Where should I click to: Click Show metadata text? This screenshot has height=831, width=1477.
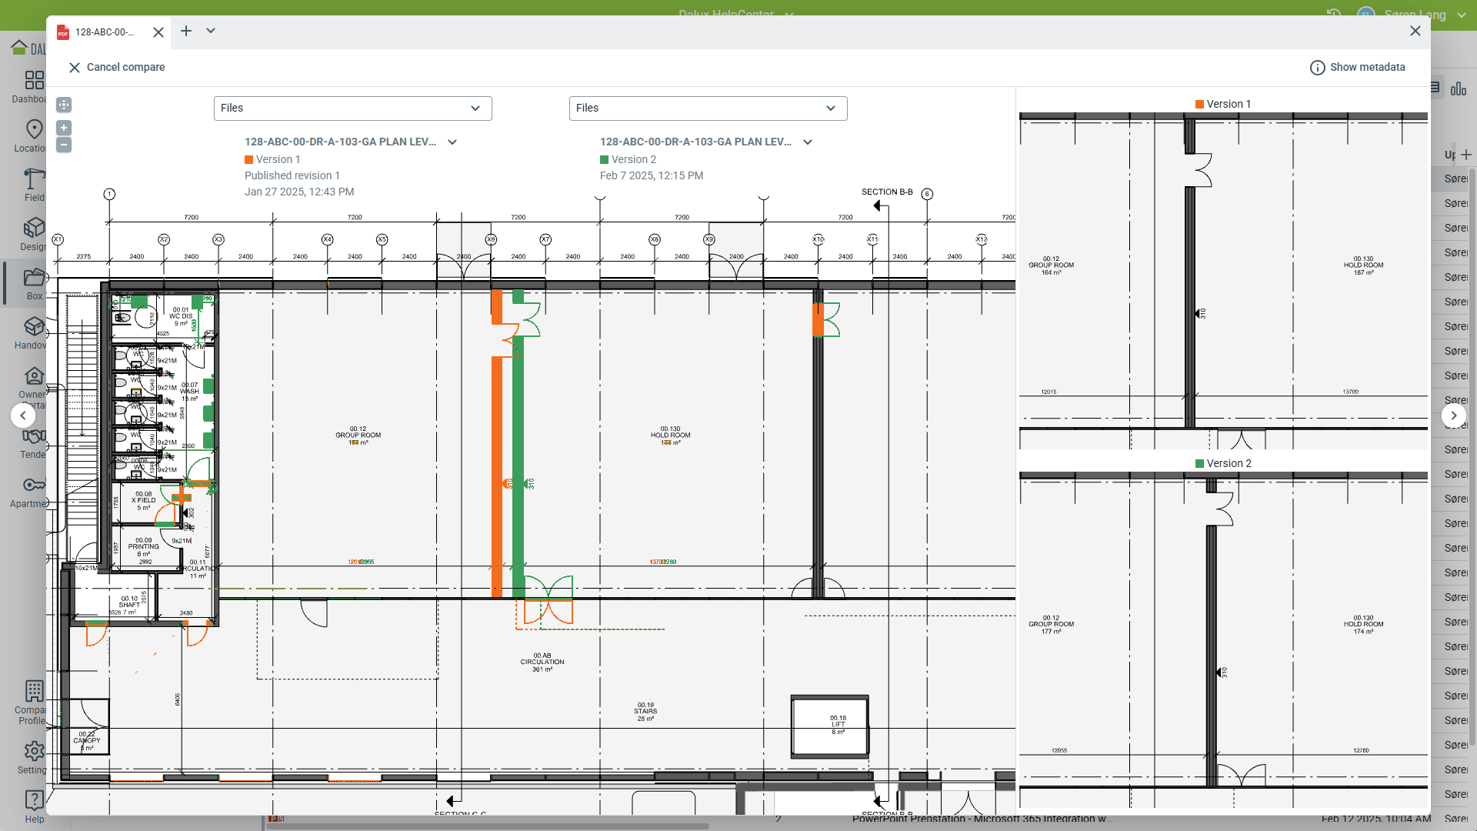(1367, 68)
